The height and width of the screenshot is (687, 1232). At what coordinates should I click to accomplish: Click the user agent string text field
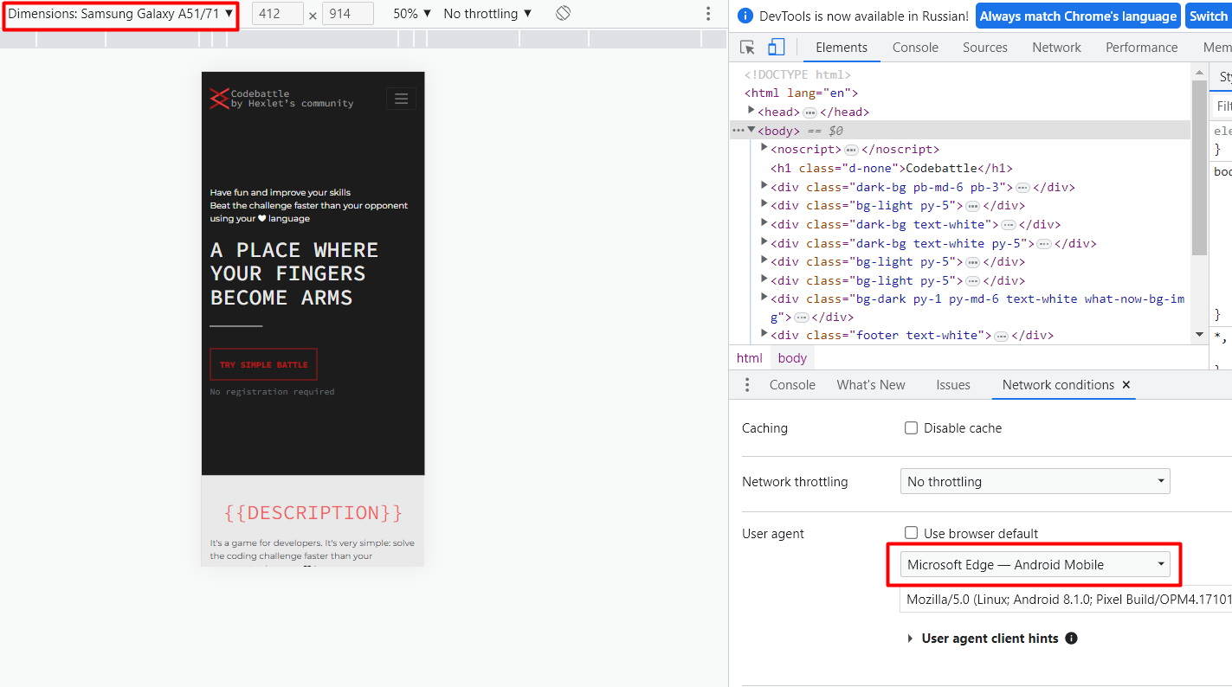click(1066, 599)
